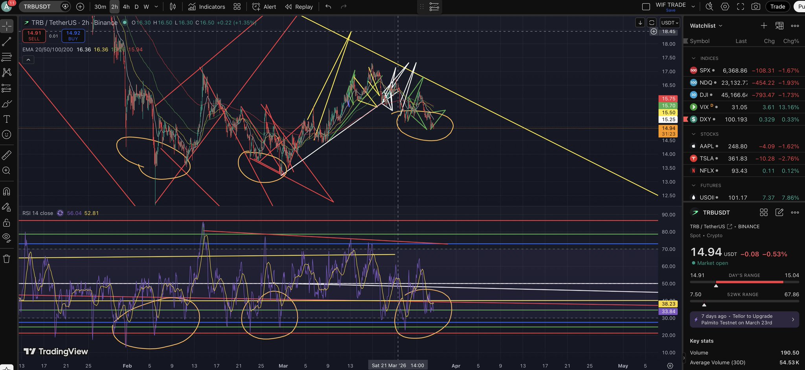Image resolution: width=805 pixels, height=370 pixels.
Task: Select the trend line drawing tool
Action: tap(7, 41)
